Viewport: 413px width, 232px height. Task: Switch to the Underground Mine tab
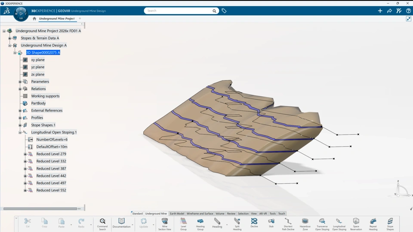pos(156,214)
